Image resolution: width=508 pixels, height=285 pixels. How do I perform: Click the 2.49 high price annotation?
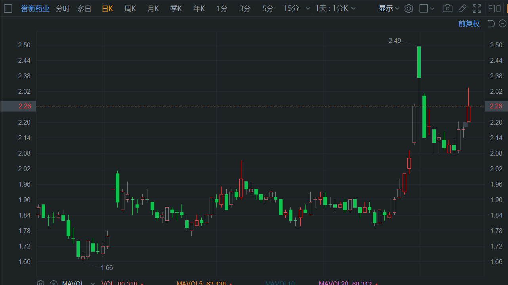[395, 40]
